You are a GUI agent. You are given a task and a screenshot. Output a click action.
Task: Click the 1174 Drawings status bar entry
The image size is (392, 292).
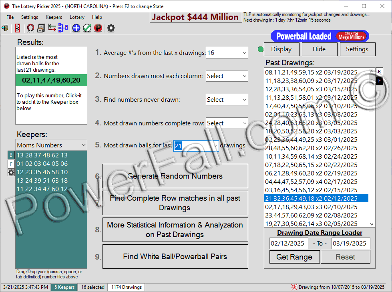pyautogui.click(x=127, y=287)
